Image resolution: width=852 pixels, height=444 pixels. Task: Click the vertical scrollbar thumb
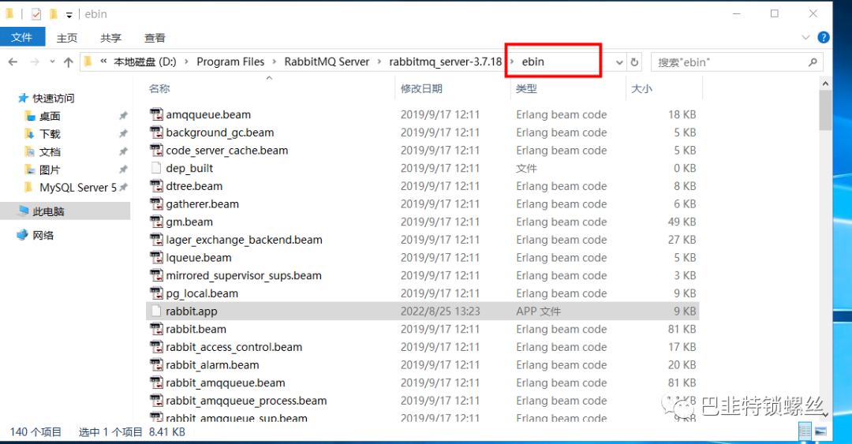click(x=825, y=110)
